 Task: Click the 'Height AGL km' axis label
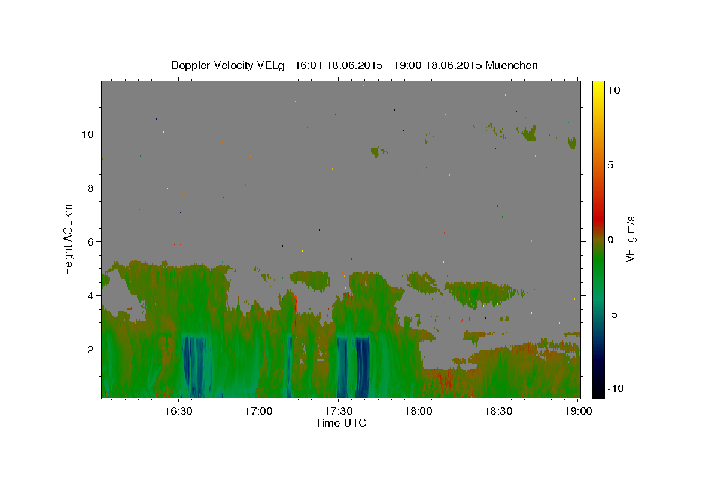click(69, 239)
